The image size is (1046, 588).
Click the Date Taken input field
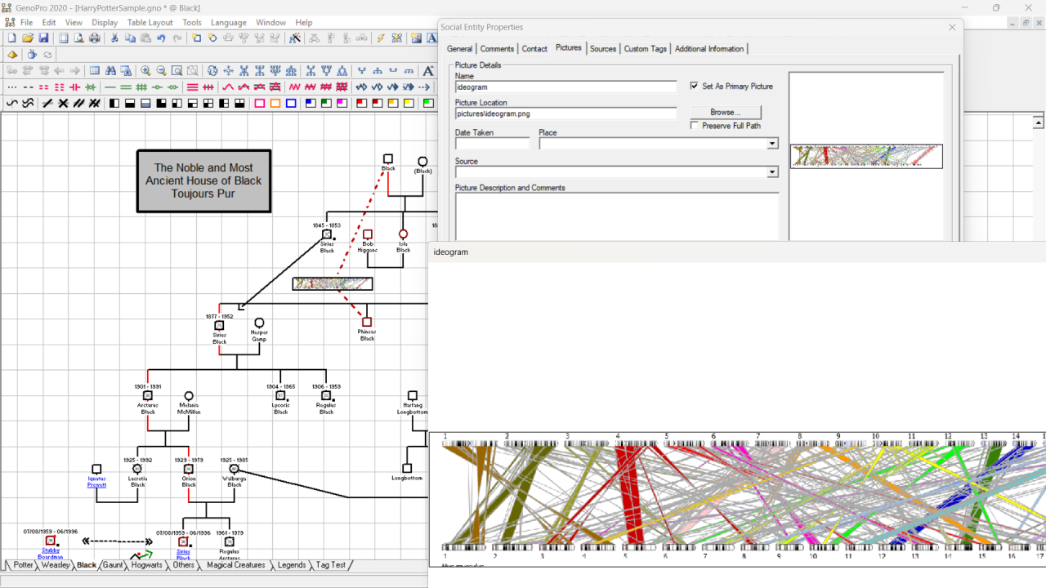[x=492, y=144]
